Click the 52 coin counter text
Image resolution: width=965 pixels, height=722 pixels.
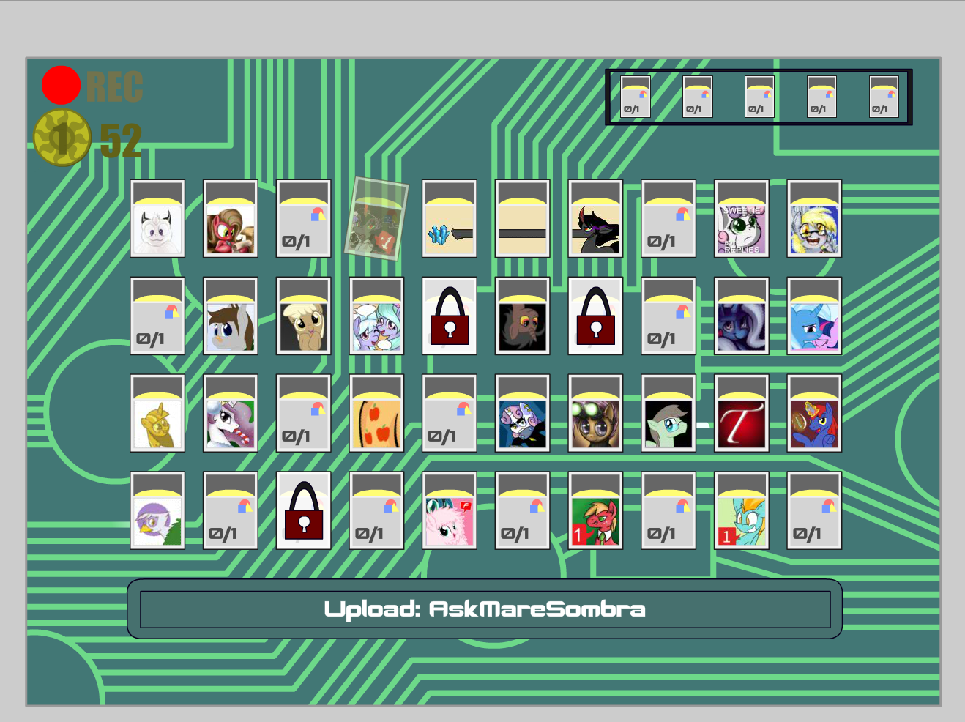pyautogui.click(x=121, y=141)
